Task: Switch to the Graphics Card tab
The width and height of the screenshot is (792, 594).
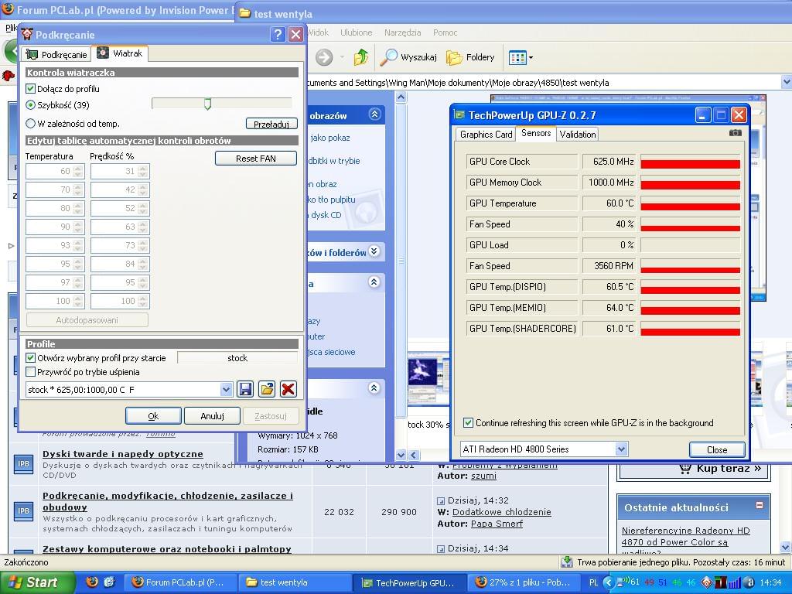Action: click(x=486, y=135)
